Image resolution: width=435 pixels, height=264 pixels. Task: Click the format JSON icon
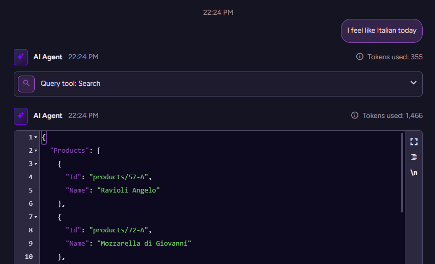click(414, 157)
